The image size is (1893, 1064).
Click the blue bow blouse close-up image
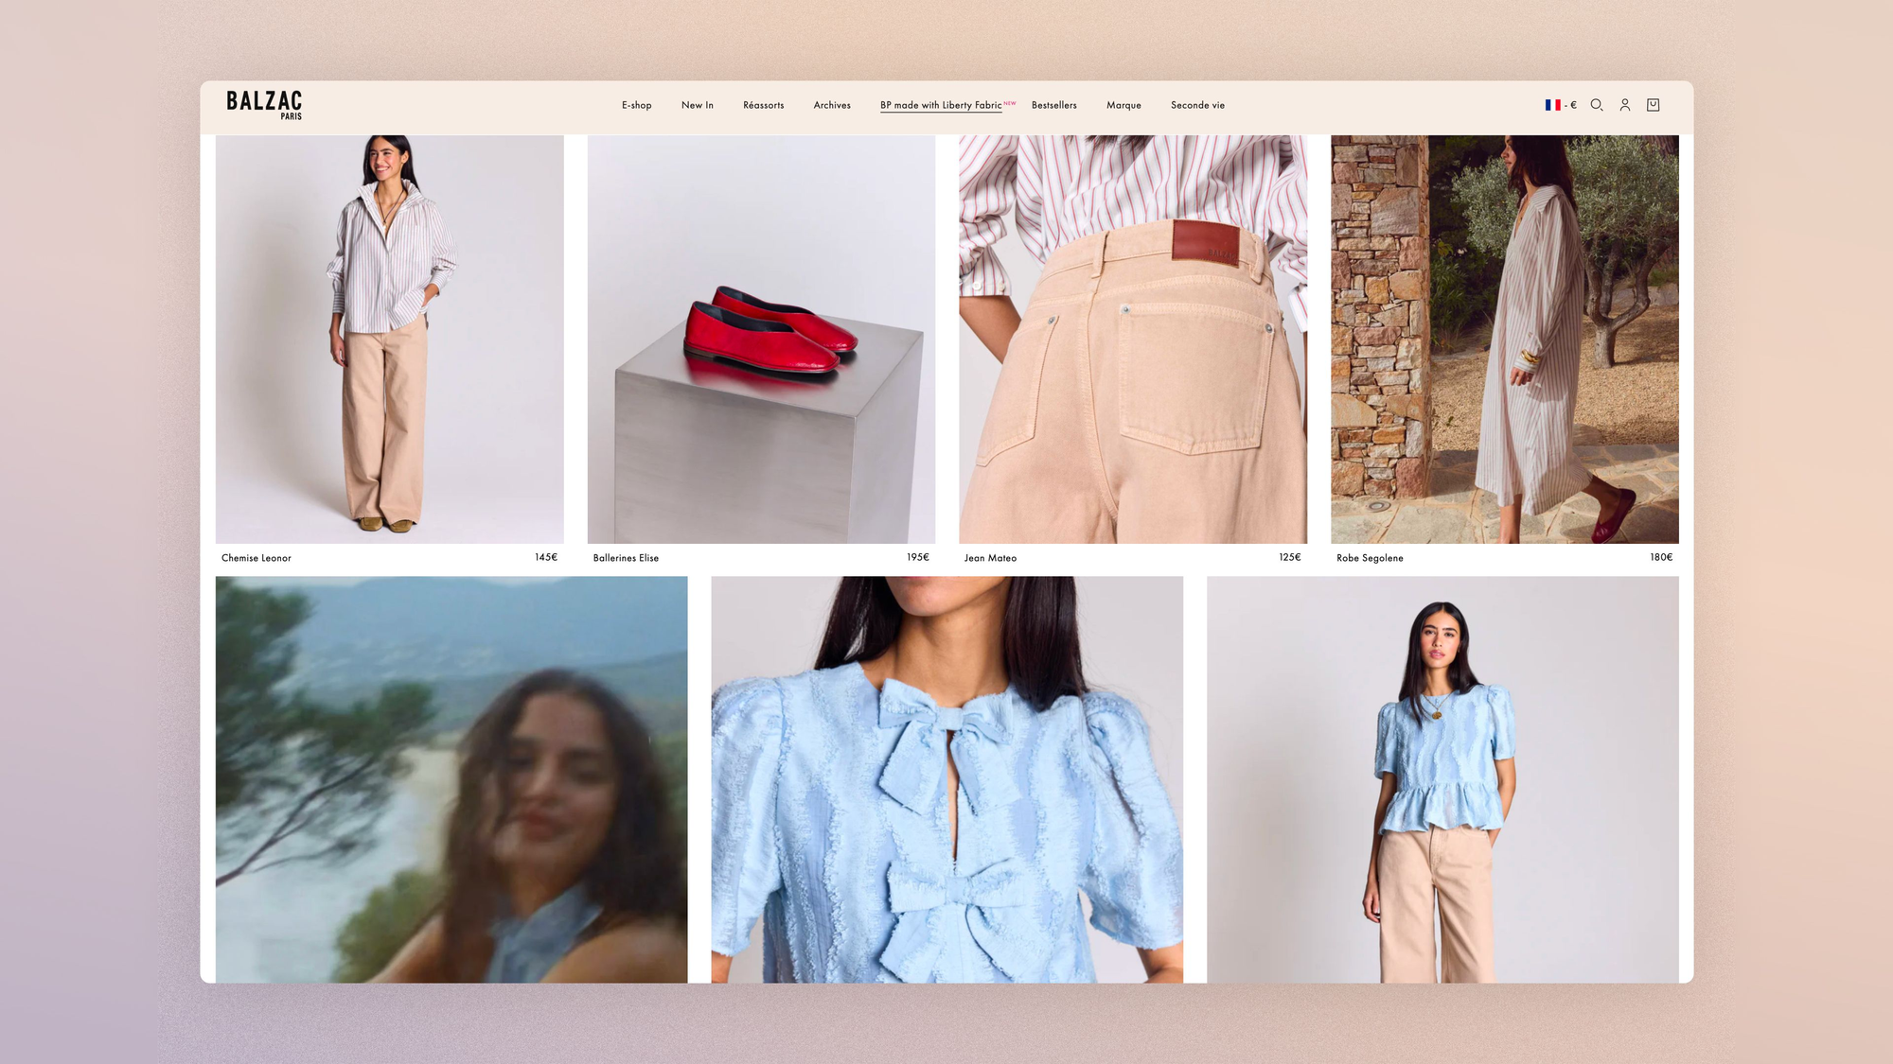coord(946,779)
